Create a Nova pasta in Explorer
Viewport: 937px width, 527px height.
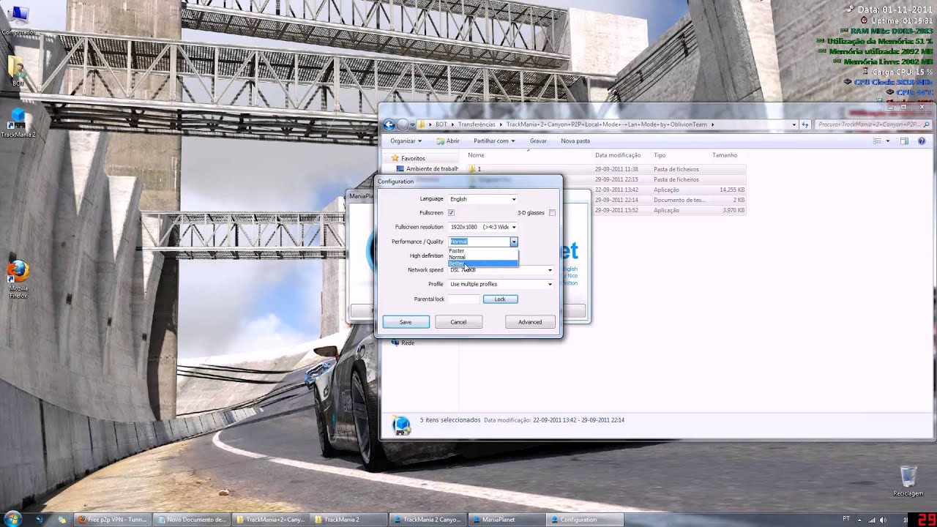(575, 141)
